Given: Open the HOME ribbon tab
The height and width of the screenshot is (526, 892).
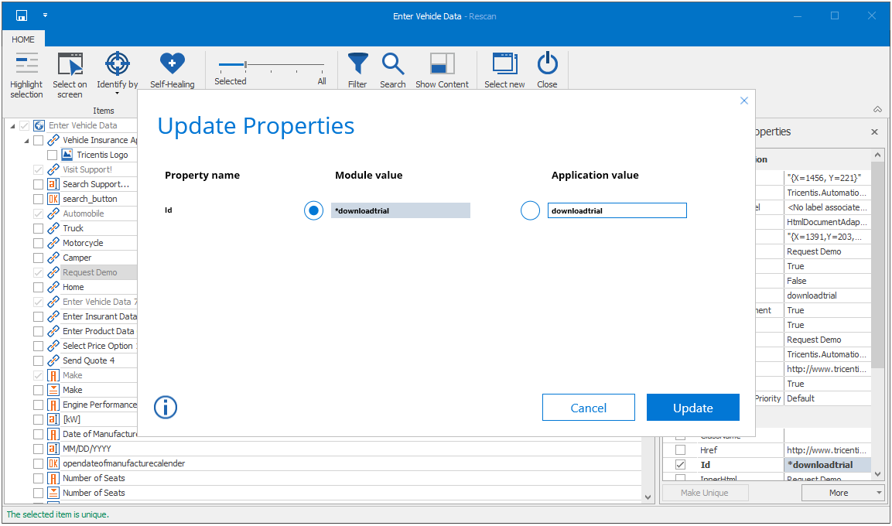Looking at the screenshot, I should click(23, 39).
